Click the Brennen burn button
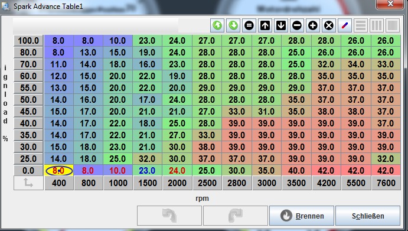This screenshot has width=408, height=231. [302, 216]
